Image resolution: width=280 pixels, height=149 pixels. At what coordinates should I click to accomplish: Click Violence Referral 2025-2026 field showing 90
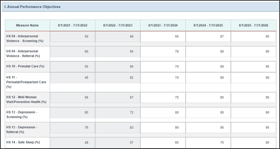[x=253, y=52]
